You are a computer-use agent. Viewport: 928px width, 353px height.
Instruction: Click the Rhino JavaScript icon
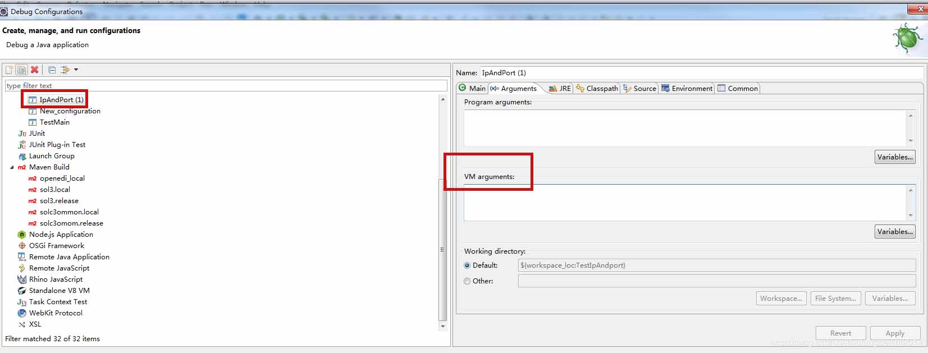click(22, 279)
